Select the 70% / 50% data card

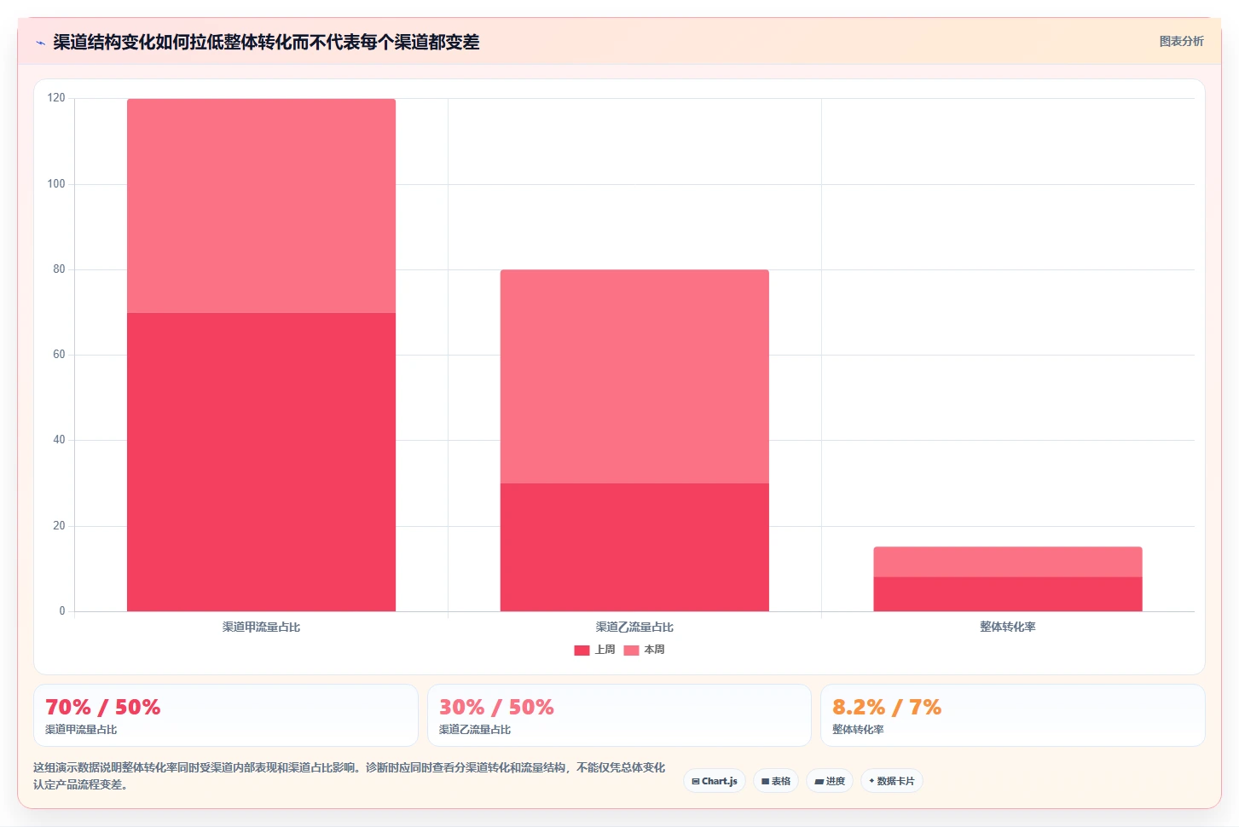tap(226, 715)
